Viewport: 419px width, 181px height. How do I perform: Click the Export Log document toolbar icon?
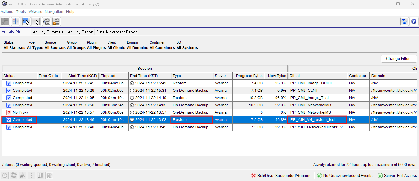coord(56,21)
